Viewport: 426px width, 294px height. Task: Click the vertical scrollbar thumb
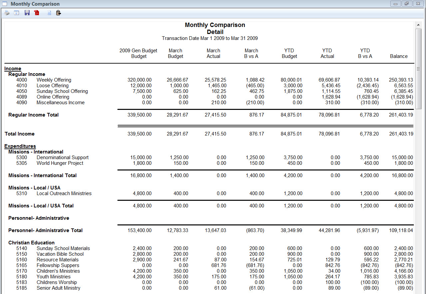click(x=418, y=69)
